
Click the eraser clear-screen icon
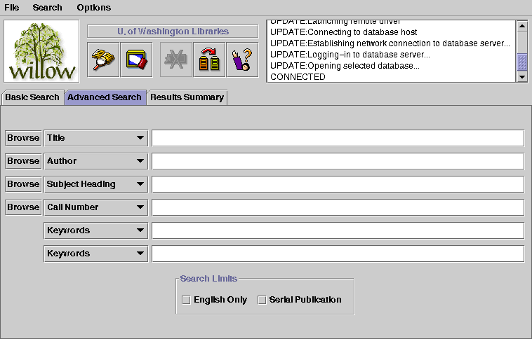pos(136,60)
